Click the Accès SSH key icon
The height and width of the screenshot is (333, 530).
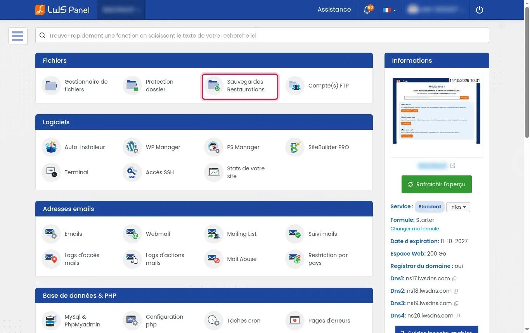pyautogui.click(x=132, y=172)
